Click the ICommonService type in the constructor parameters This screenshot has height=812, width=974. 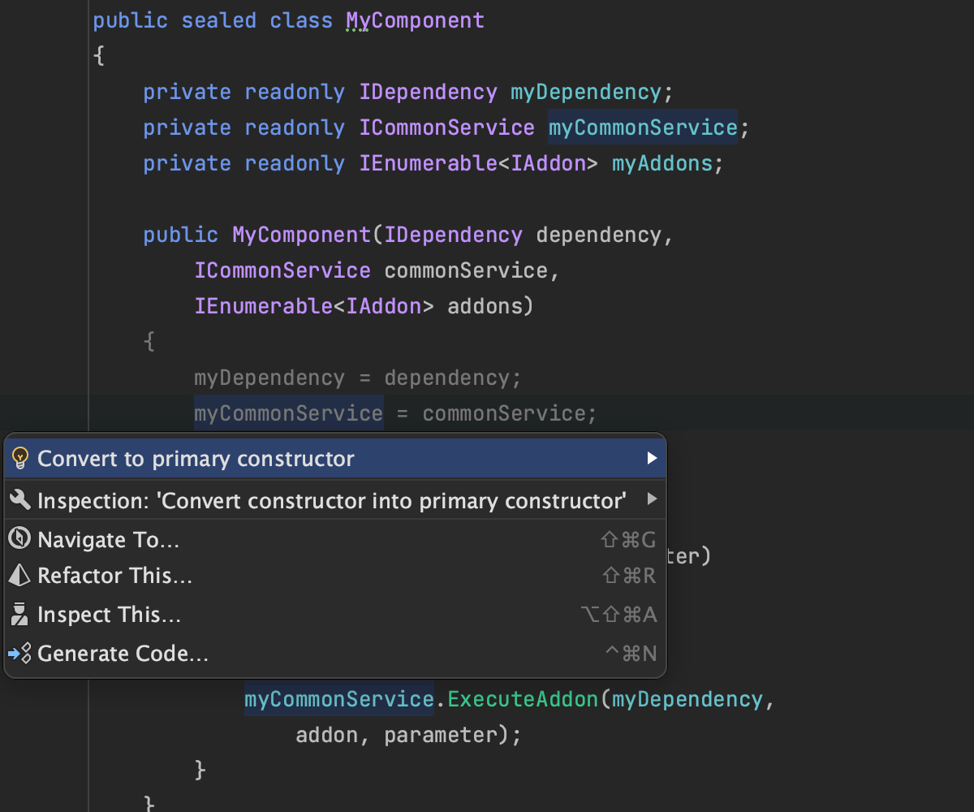click(282, 270)
